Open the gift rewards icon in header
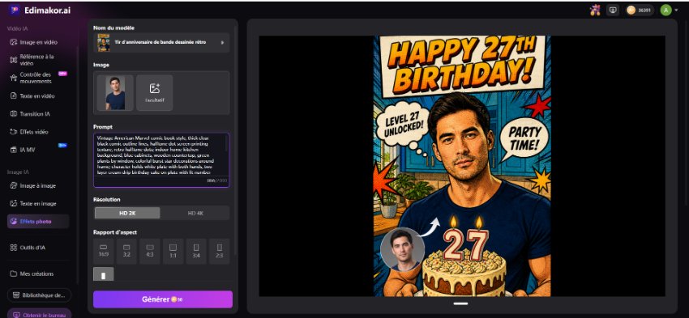Viewport: 689px width, 318px height. coord(595,10)
